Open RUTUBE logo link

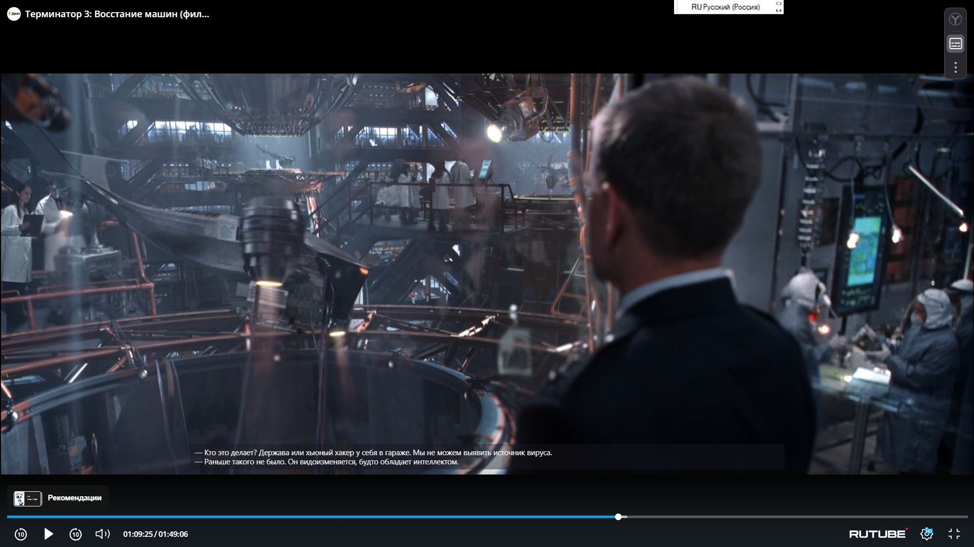878,534
